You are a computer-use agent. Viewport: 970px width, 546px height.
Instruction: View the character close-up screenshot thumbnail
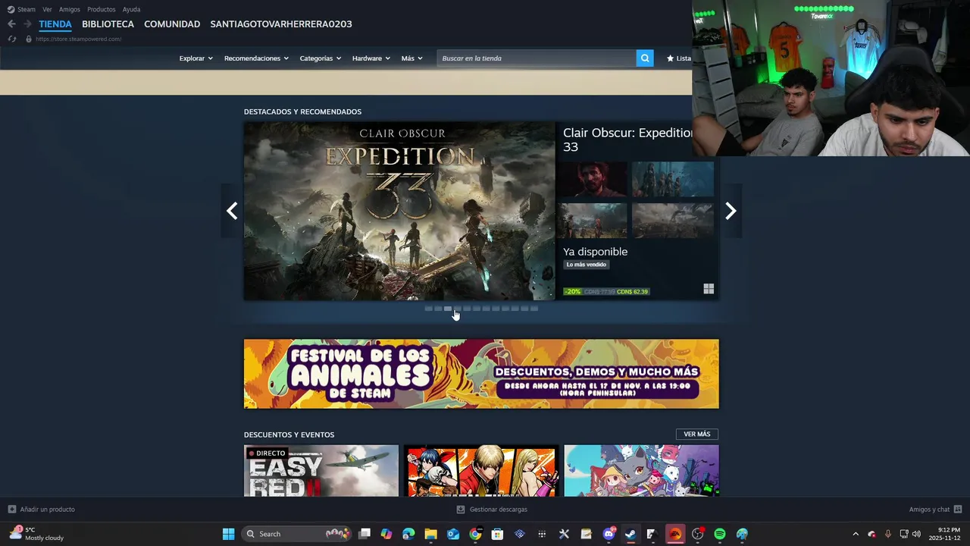click(x=592, y=179)
